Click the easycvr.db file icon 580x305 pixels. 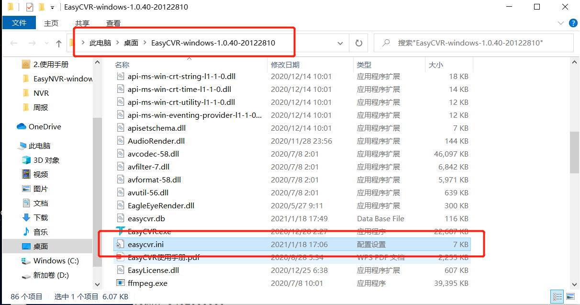(x=121, y=218)
